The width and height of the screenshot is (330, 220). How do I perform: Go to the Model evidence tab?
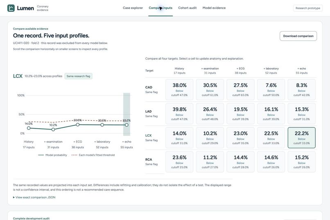(x=214, y=8)
